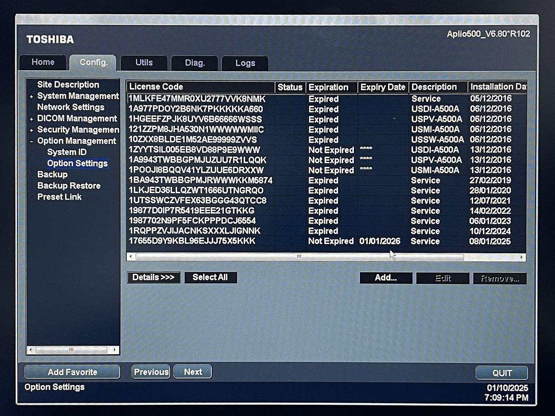Expand the Security Management tree node
This screenshot has height=416, width=555.
[x=31, y=130]
